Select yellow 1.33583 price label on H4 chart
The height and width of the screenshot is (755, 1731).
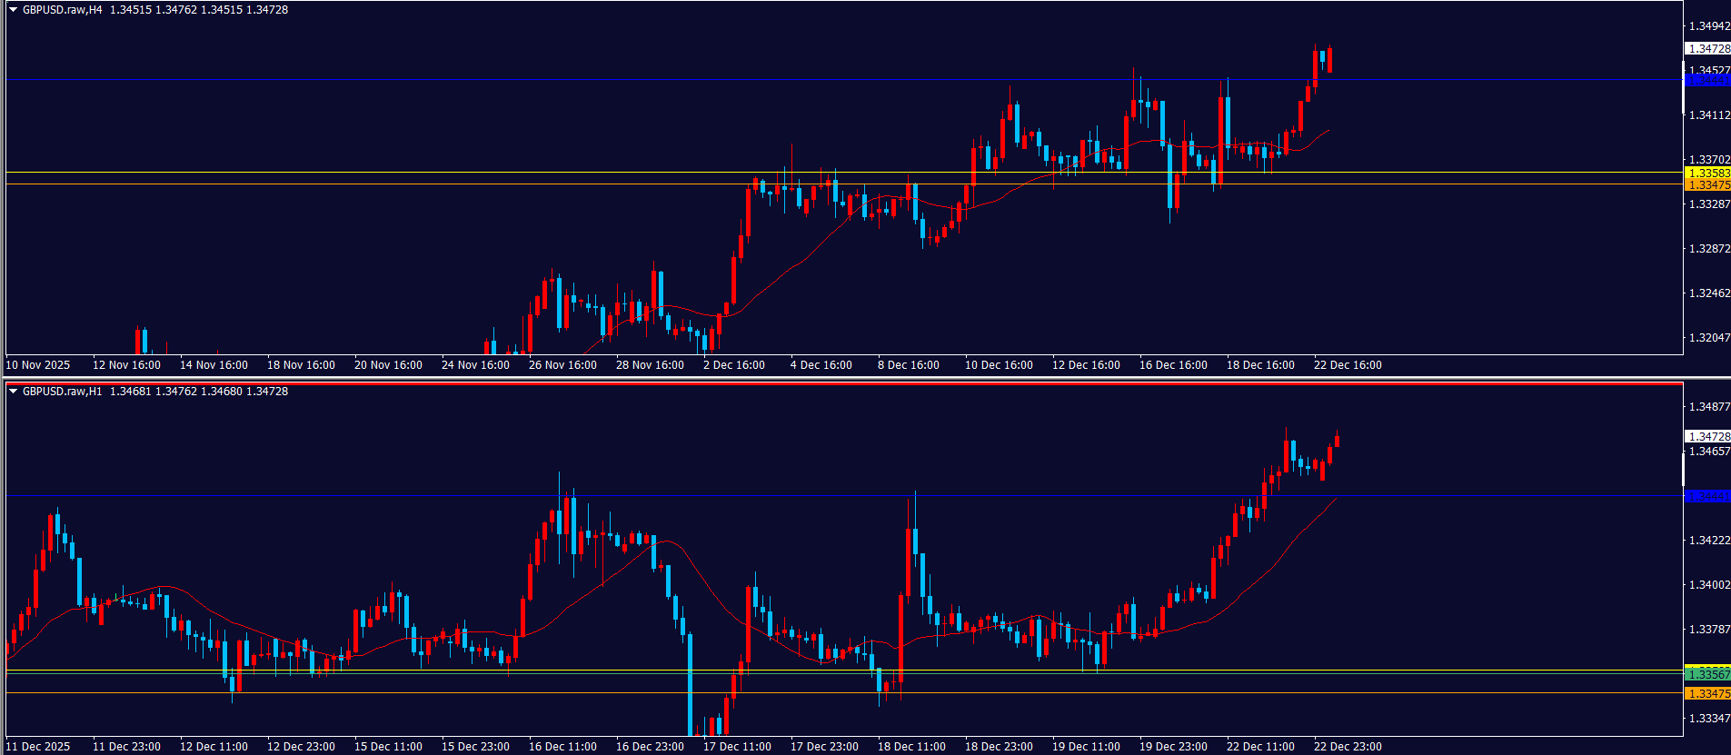pyautogui.click(x=1707, y=173)
